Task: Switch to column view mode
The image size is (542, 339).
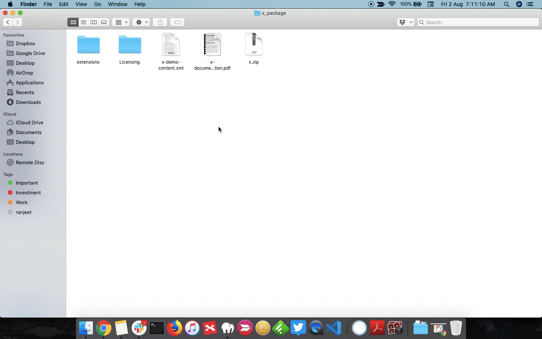Action: point(94,22)
